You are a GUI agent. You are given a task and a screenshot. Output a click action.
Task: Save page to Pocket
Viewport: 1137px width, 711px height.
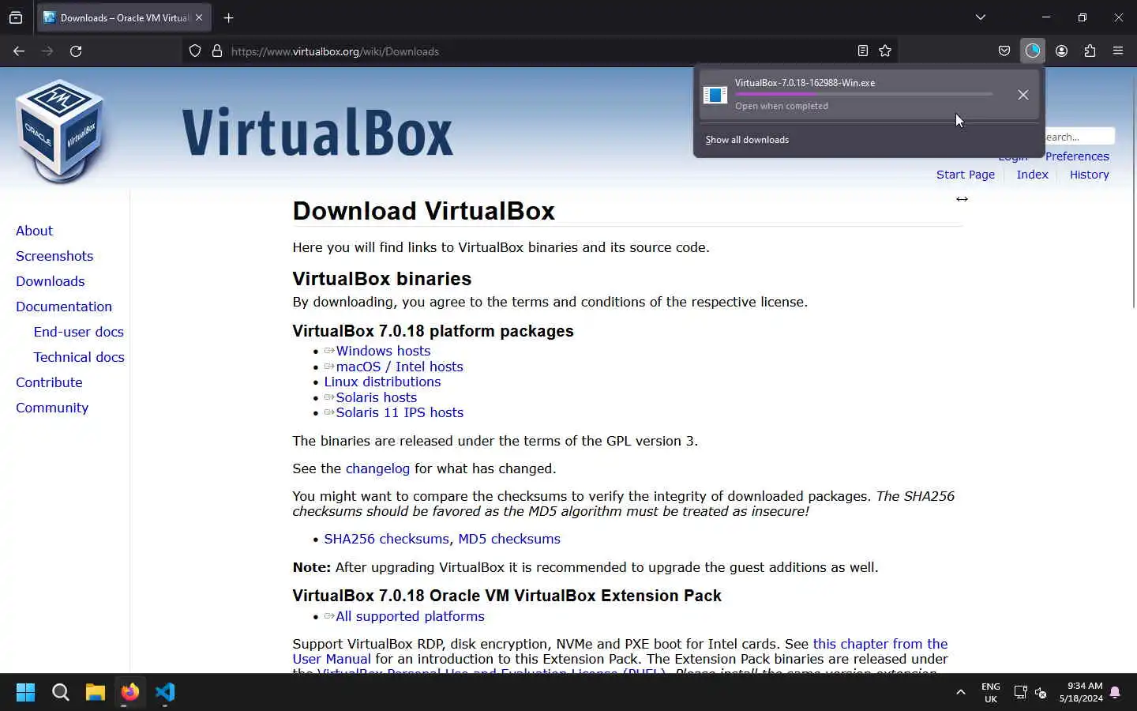[x=1004, y=51]
